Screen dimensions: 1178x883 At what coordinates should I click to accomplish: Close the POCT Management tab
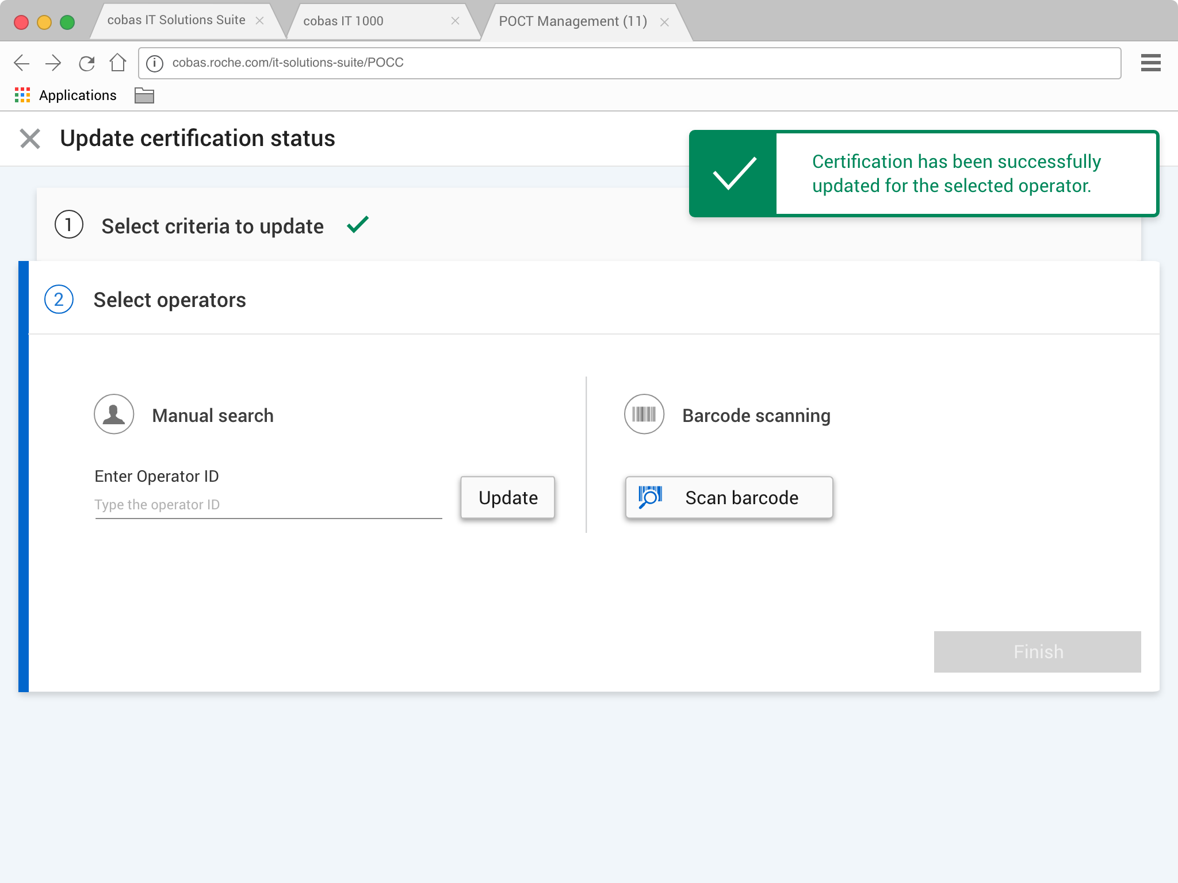tap(664, 22)
